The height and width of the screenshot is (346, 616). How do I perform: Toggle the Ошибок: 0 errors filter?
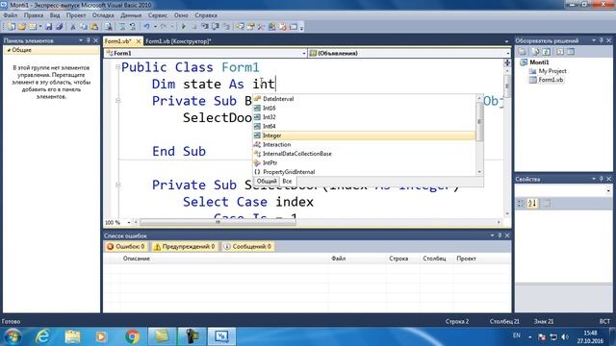[x=126, y=246]
